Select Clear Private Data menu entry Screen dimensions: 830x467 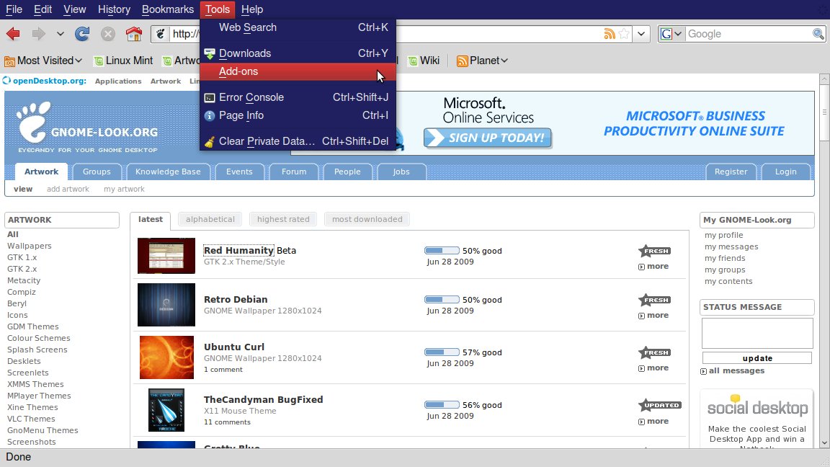tap(298, 141)
